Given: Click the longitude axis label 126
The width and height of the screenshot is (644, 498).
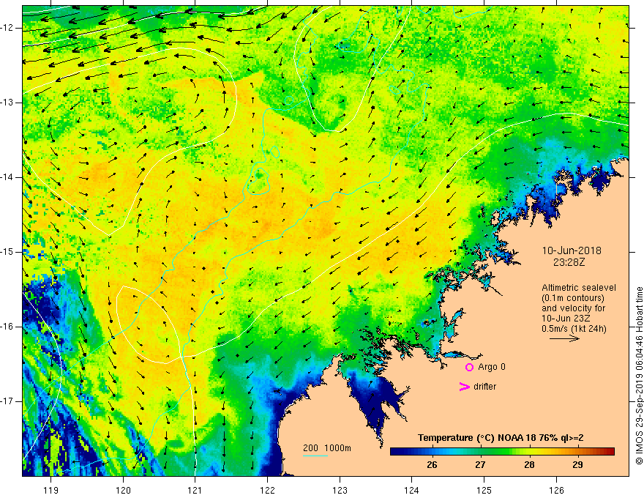Looking at the screenshot, I should (x=556, y=490).
